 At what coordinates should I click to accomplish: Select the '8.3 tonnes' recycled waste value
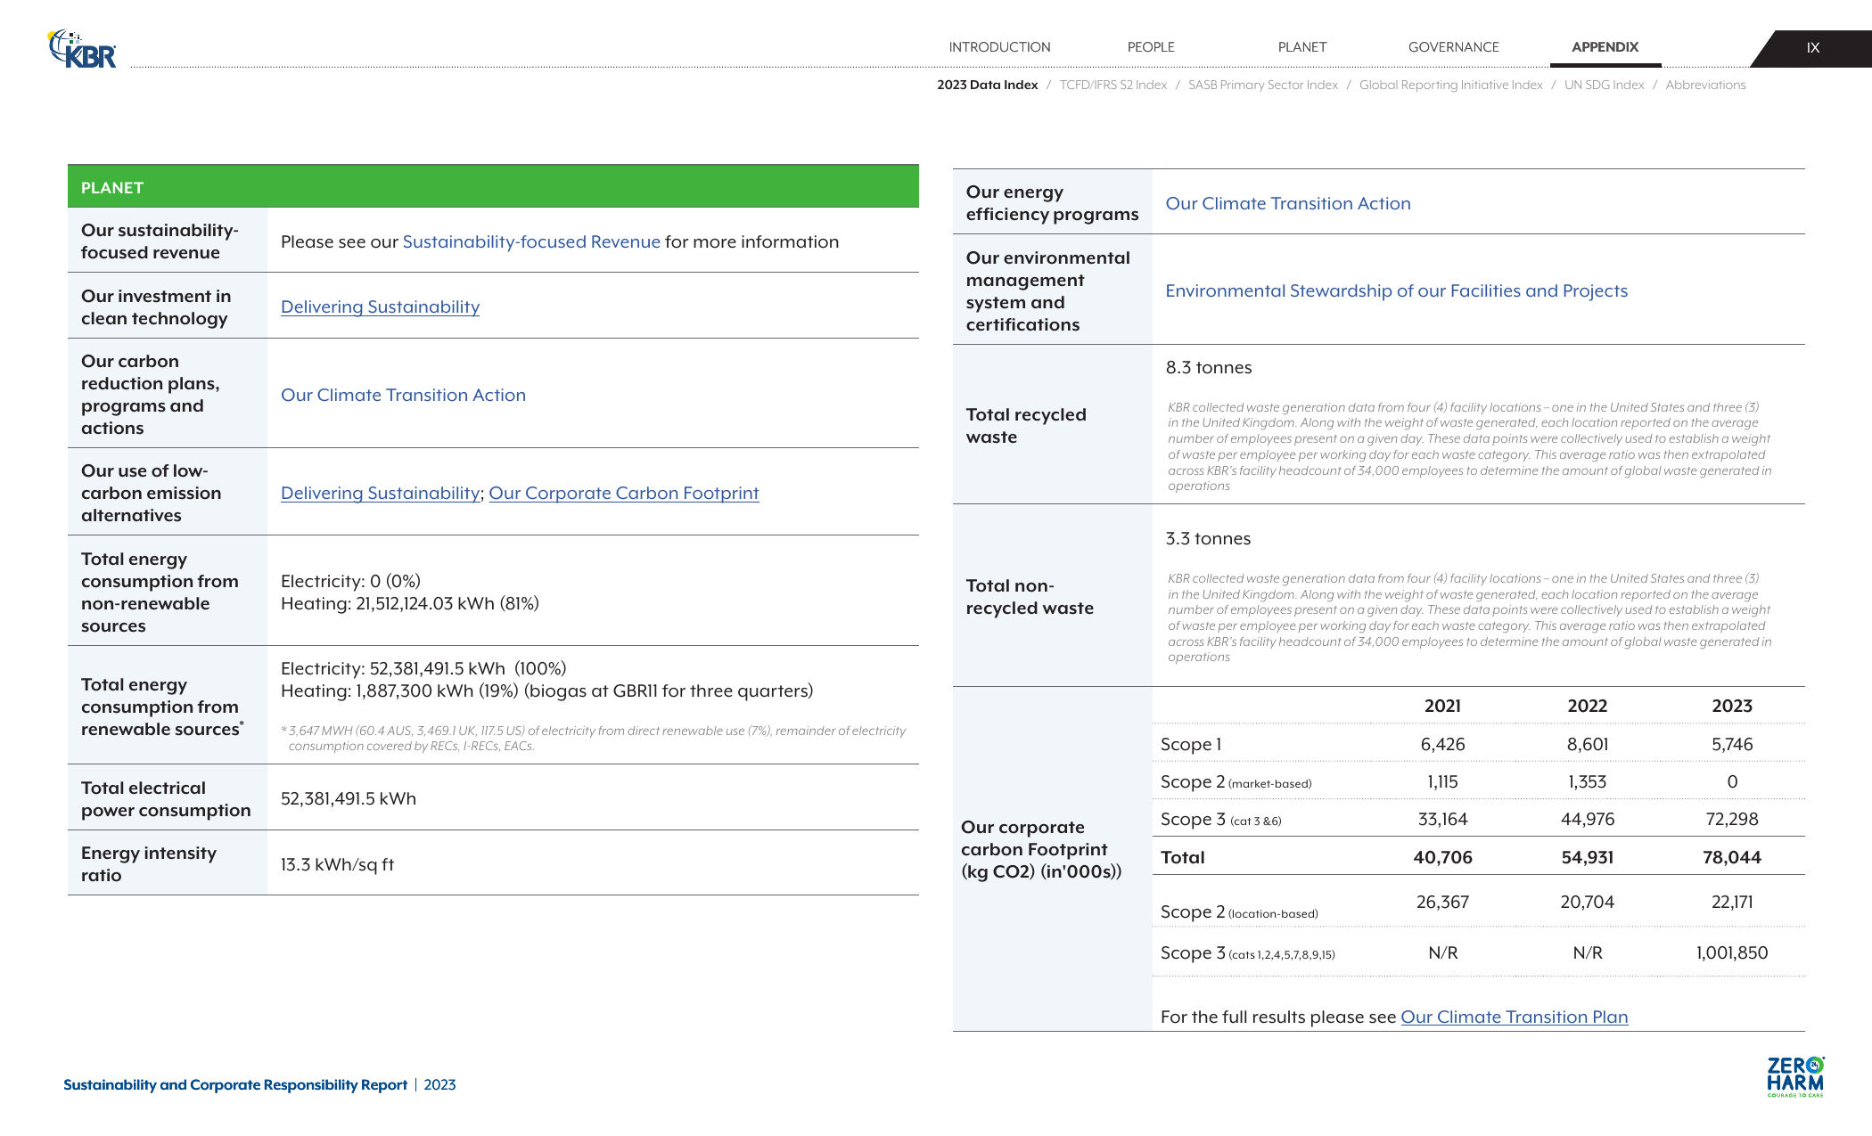[1208, 367]
